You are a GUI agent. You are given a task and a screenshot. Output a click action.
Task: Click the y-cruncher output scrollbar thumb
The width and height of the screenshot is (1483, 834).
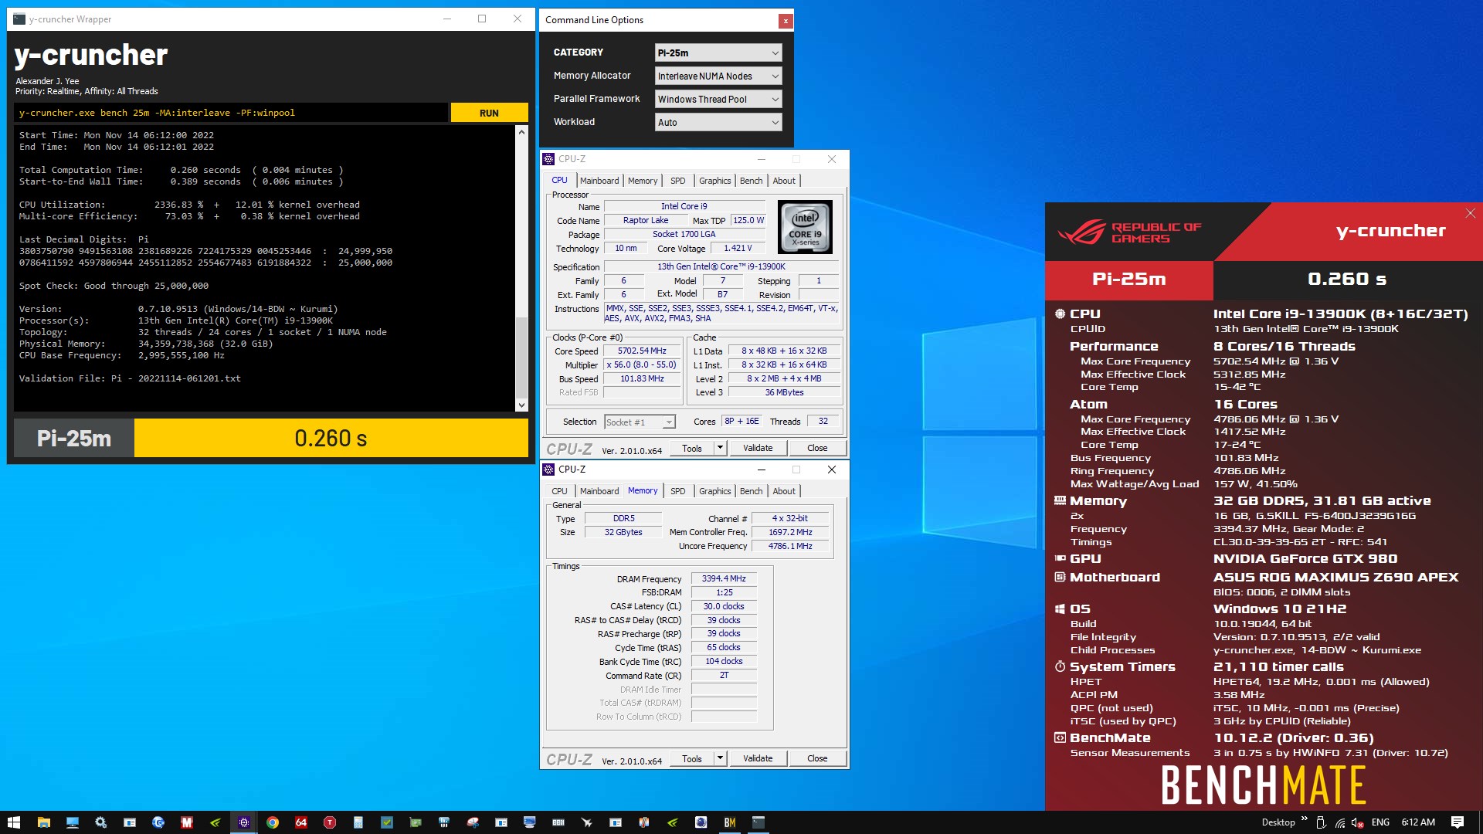pos(521,357)
